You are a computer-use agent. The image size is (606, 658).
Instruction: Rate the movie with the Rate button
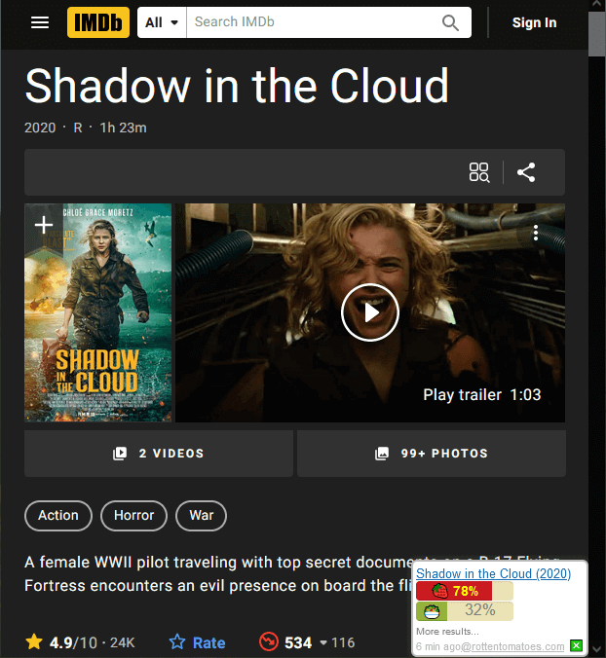[197, 642]
